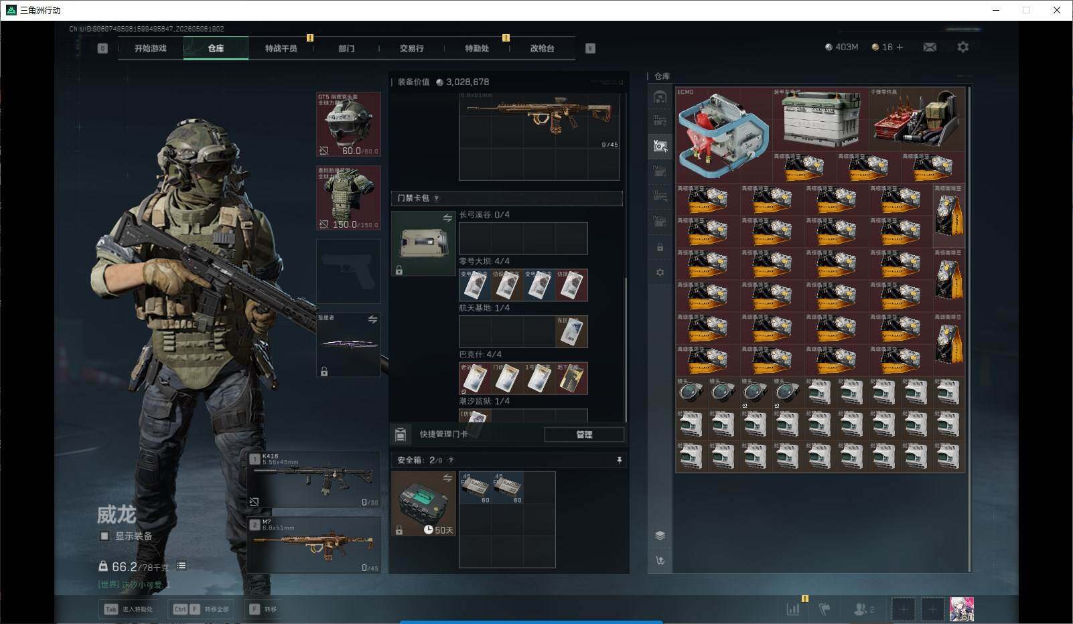
Task: Click the weight value 66.2/78千克
Action: pos(140,566)
